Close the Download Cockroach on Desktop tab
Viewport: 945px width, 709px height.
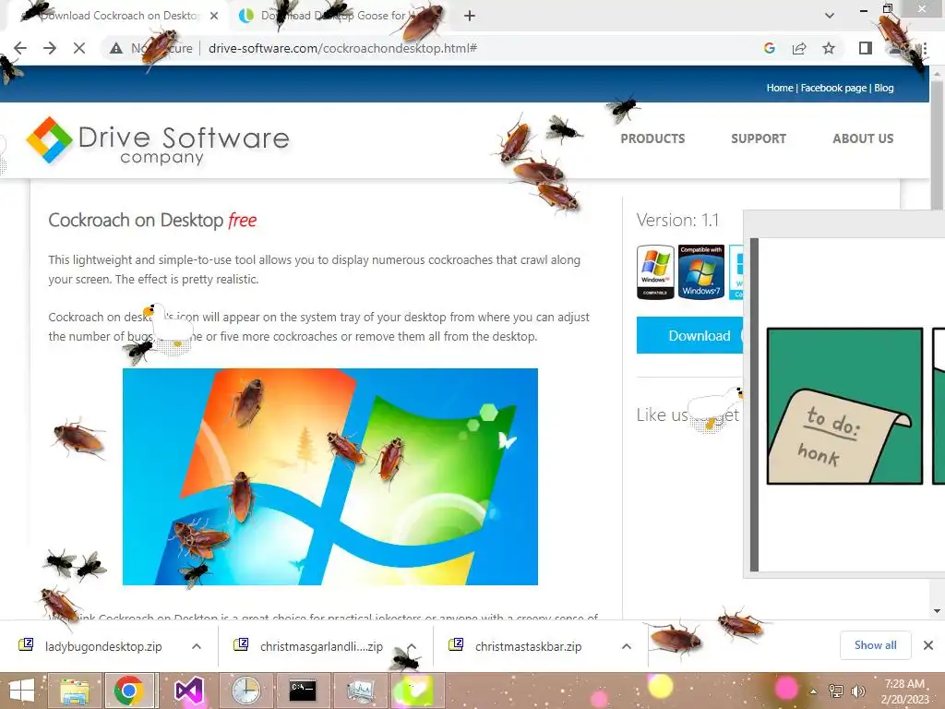point(214,16)
